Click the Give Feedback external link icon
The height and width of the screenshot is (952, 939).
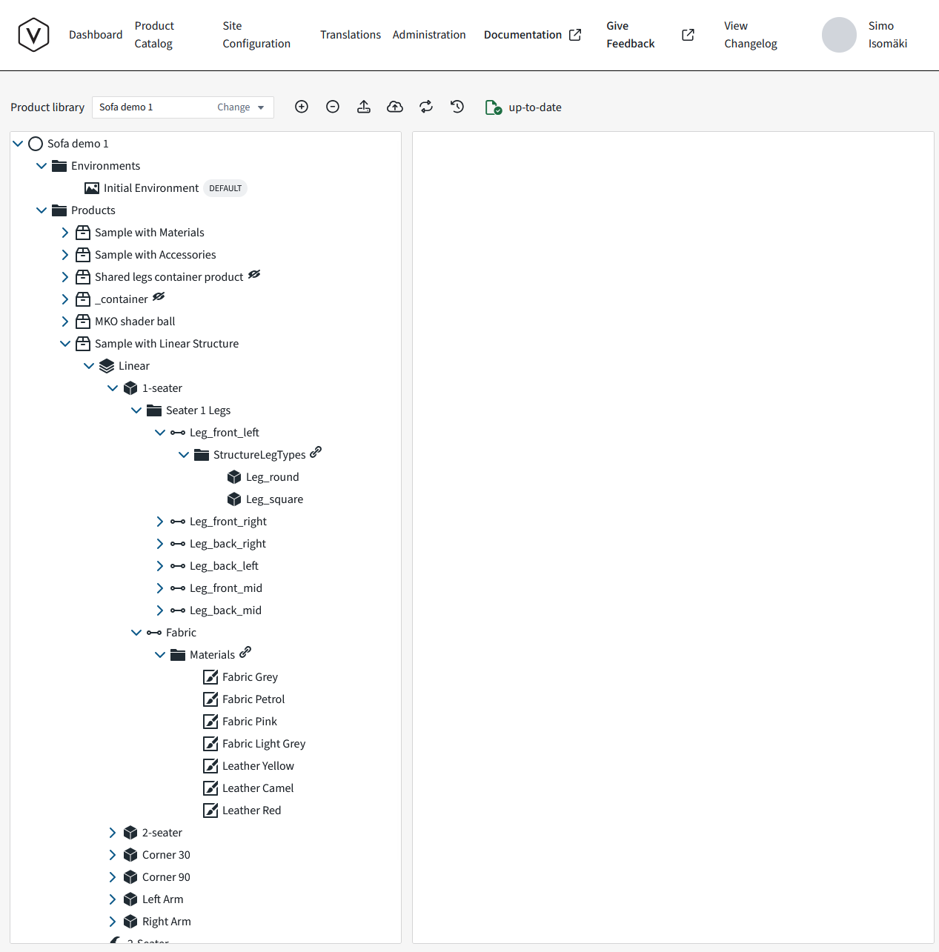tap(689, 35)
